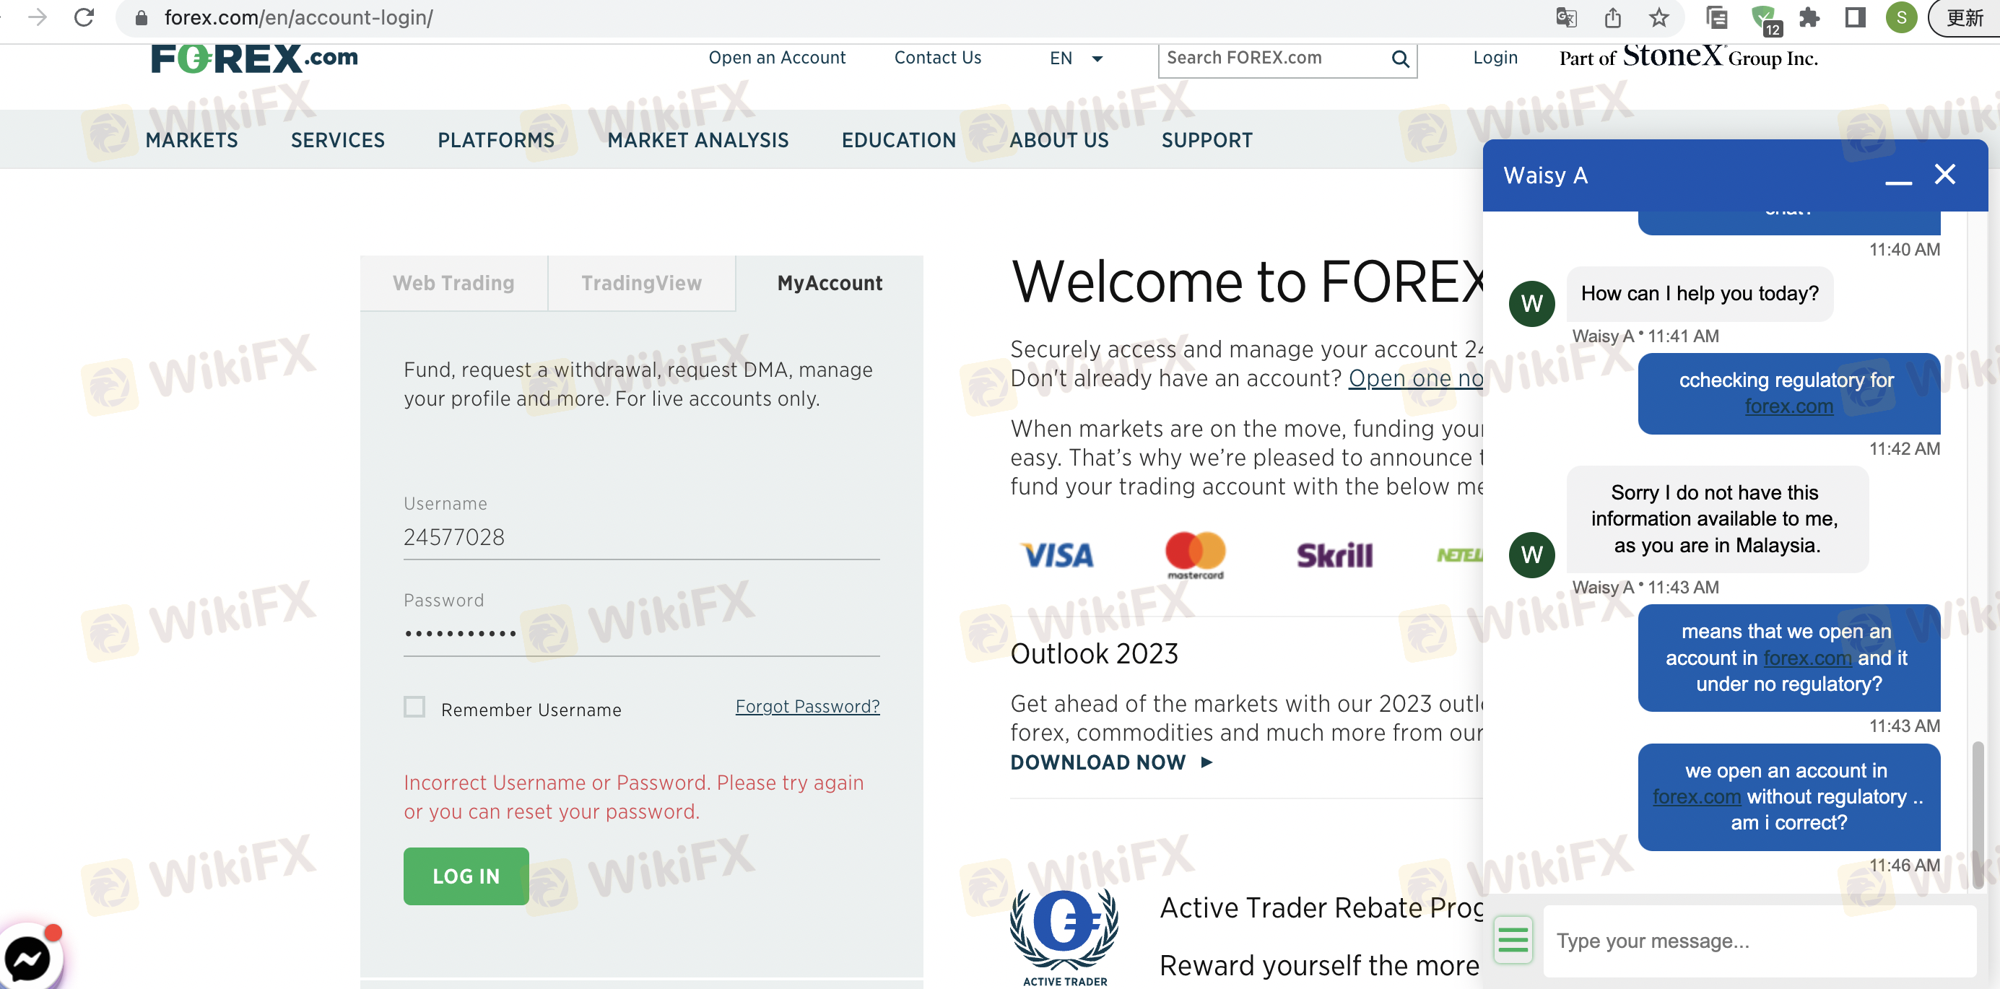Open the ABOUT US menu

(1059, 141)
